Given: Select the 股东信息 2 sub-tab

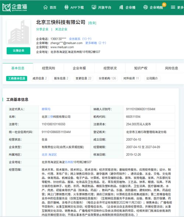Looking at the screenshot, I should click(x=61, y=78).
